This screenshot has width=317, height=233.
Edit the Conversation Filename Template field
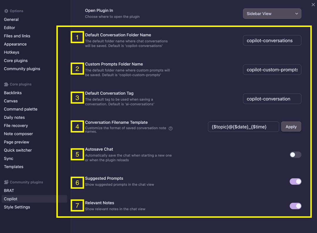coord(243,127)
